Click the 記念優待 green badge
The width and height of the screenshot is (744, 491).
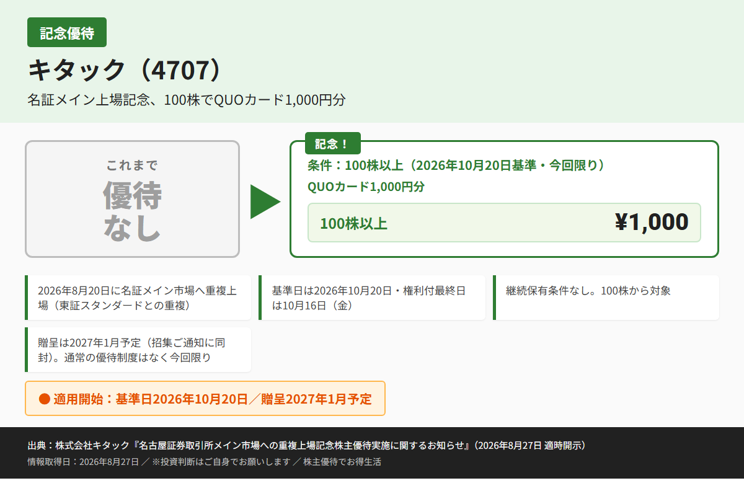(x=67, y=32)
